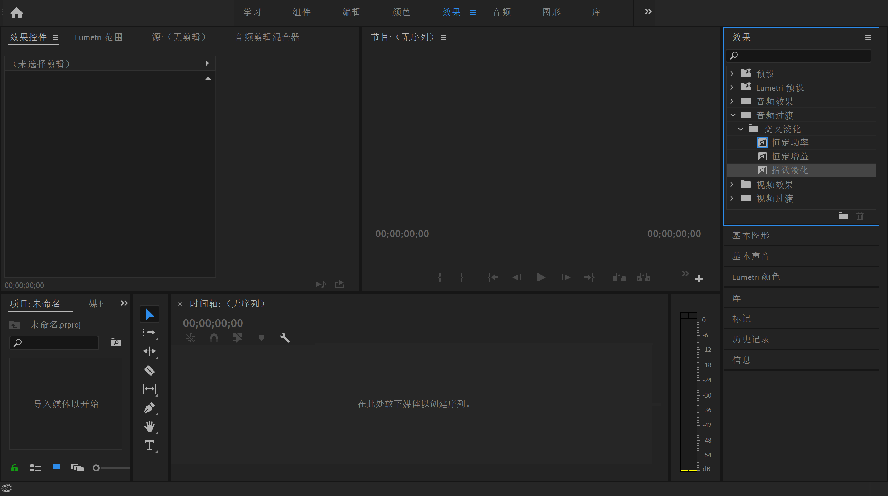Toggle snap in timeline magnet icon
The height and width of the screenshot is (496, 888).
tap(214, 338)
